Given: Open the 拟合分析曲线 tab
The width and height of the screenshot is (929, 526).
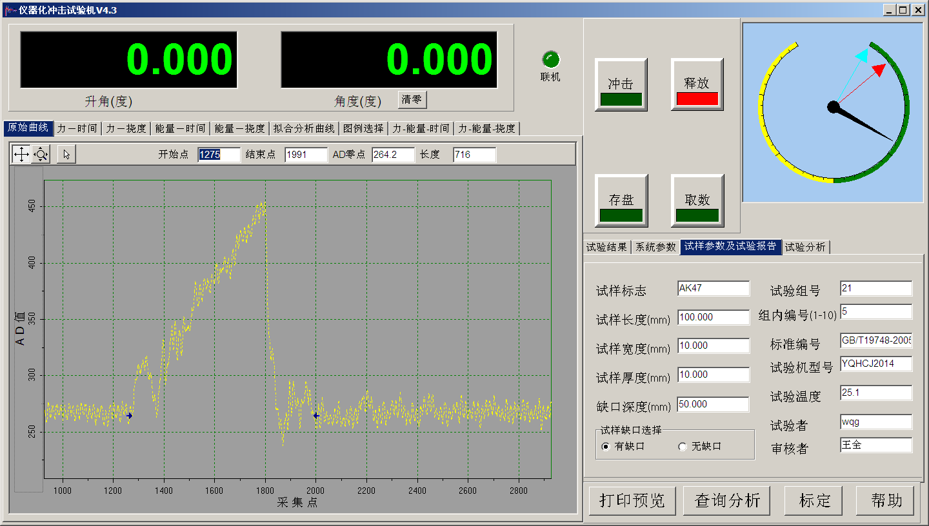Looking at the screenshot, I should 304,128.
